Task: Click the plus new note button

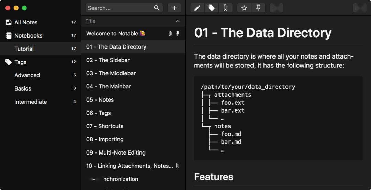Action: click(x=175, y=8)
